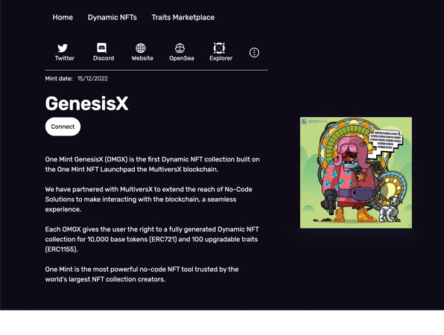This screenshot has height=335, width=444.
Task: Open the Twitter link icon
Action: [63, 48]
